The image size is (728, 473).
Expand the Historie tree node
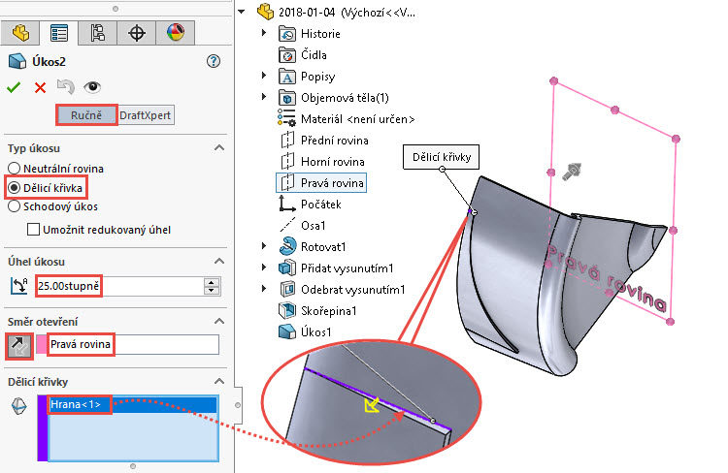[264, 33]
